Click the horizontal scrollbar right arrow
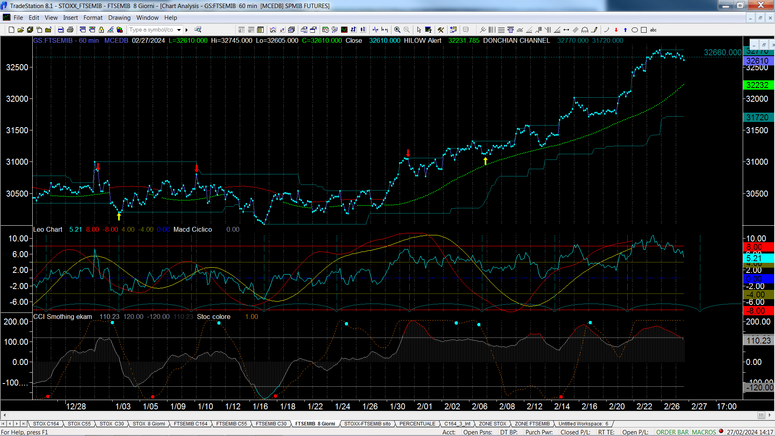Image resolution: width=775 pixels, height=436 pixels. pos(770,415)
